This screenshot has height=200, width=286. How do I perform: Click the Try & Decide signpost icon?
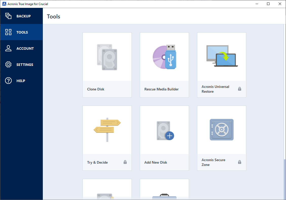(x=107, y=130)
